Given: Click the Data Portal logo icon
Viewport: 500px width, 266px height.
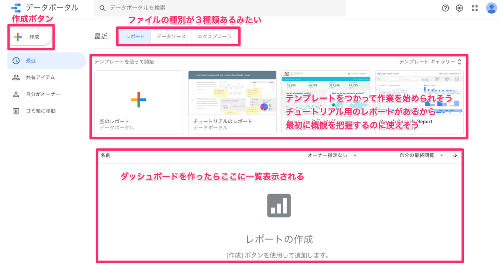Looking at the screenshot, I should [16, 8].
